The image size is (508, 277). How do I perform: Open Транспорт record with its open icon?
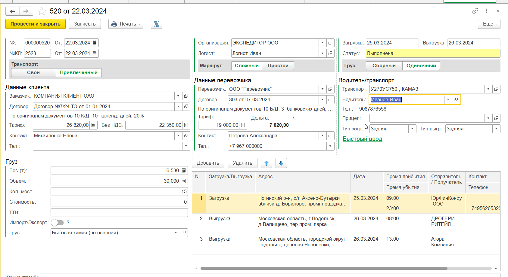(x=496, y=89)
